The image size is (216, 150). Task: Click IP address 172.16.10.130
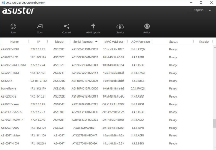click(38, 81)
